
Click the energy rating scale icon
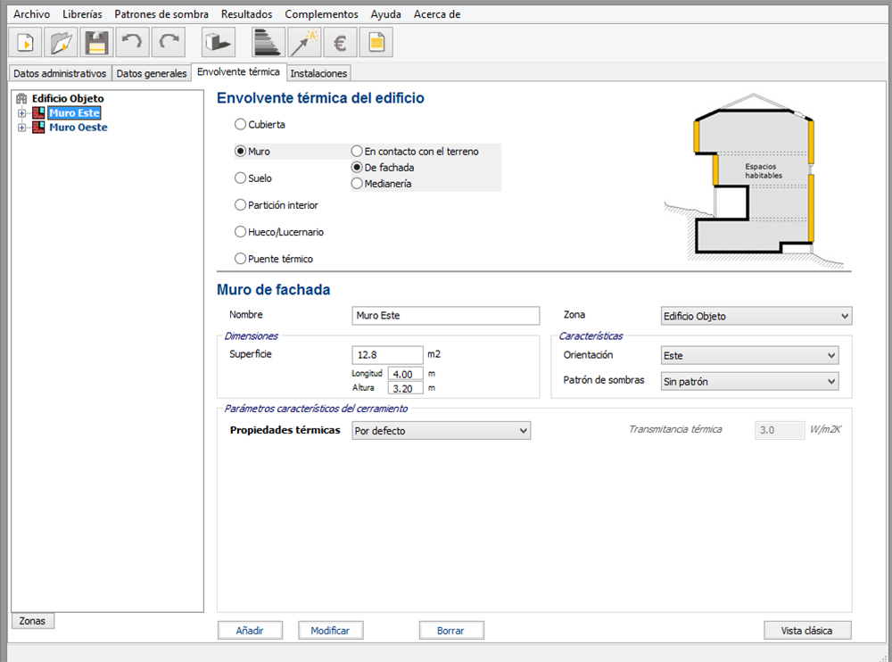point(268,43)
